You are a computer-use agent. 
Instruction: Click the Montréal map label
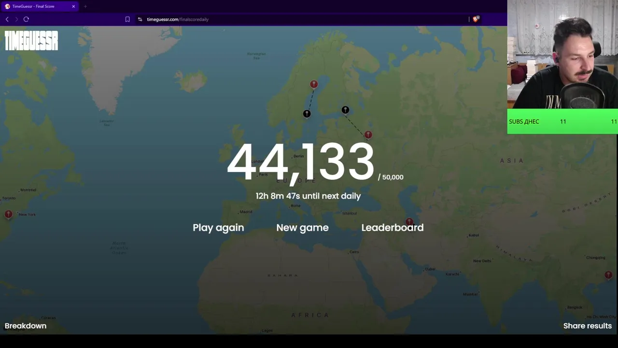click(x=28, y=190)
